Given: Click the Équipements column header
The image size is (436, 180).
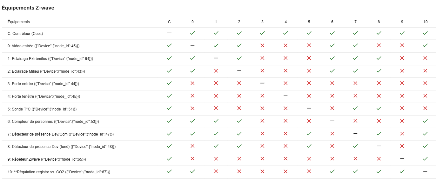Looking at the screenshot, I should point(19,22).
